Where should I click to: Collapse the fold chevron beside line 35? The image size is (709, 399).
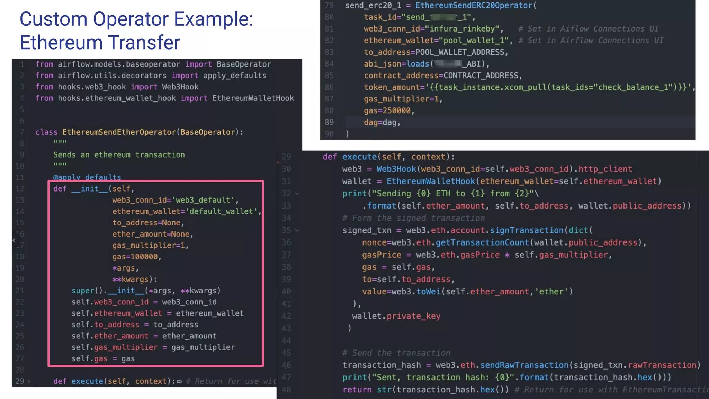(x=297, y=231)
